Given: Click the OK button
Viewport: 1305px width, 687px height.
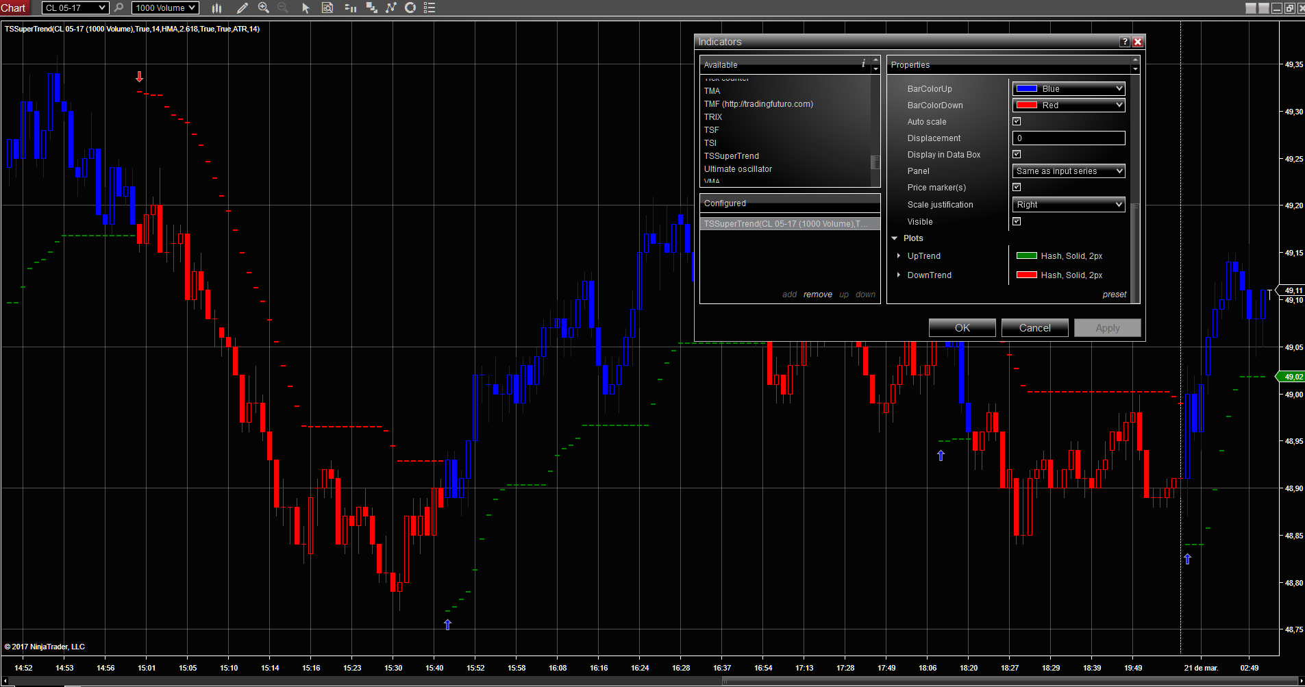Looking at the screenshot, I should coord(962,328).
